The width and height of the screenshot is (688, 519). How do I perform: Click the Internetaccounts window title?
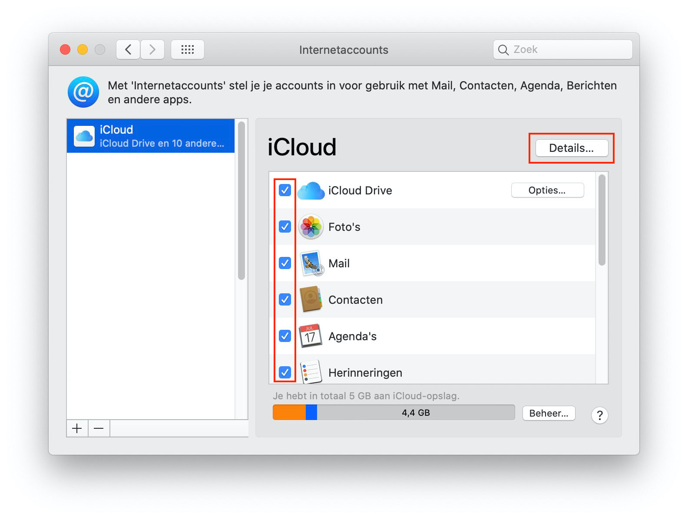344,50
